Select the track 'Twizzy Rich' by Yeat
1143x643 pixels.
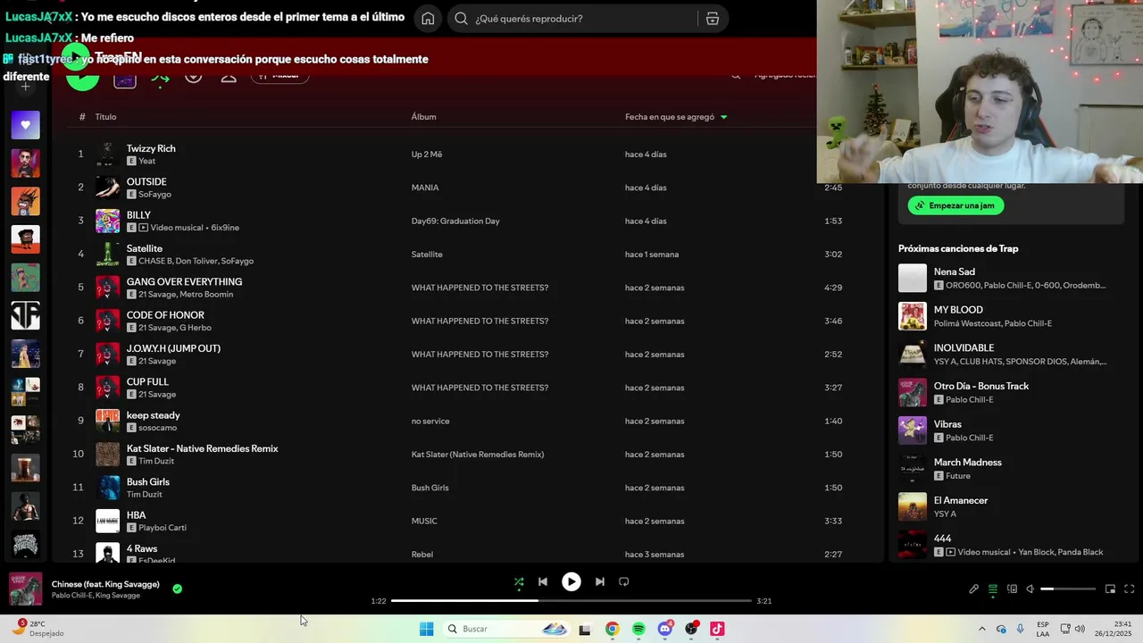pyautogui.click(x=151, y=148)
